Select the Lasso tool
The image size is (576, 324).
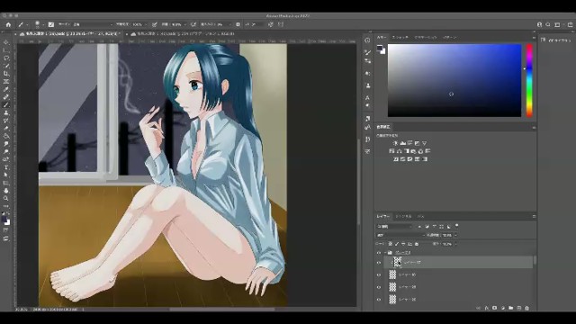pos(6,58)
